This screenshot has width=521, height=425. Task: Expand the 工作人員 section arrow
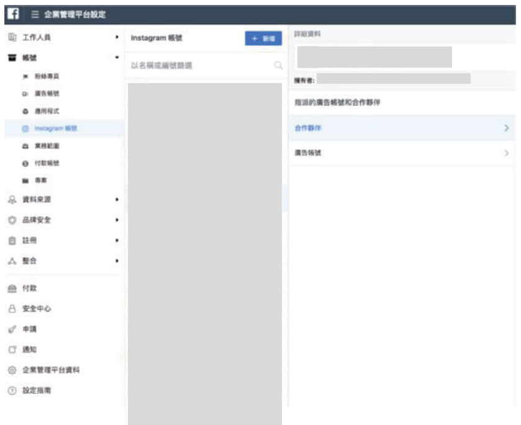coord(117,38)
